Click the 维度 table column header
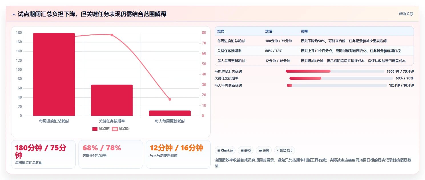 pos(221,31)
